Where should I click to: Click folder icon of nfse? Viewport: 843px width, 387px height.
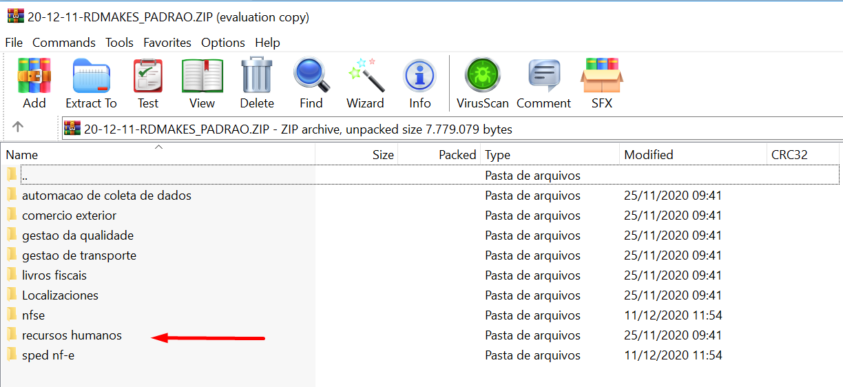pos(12,315)
